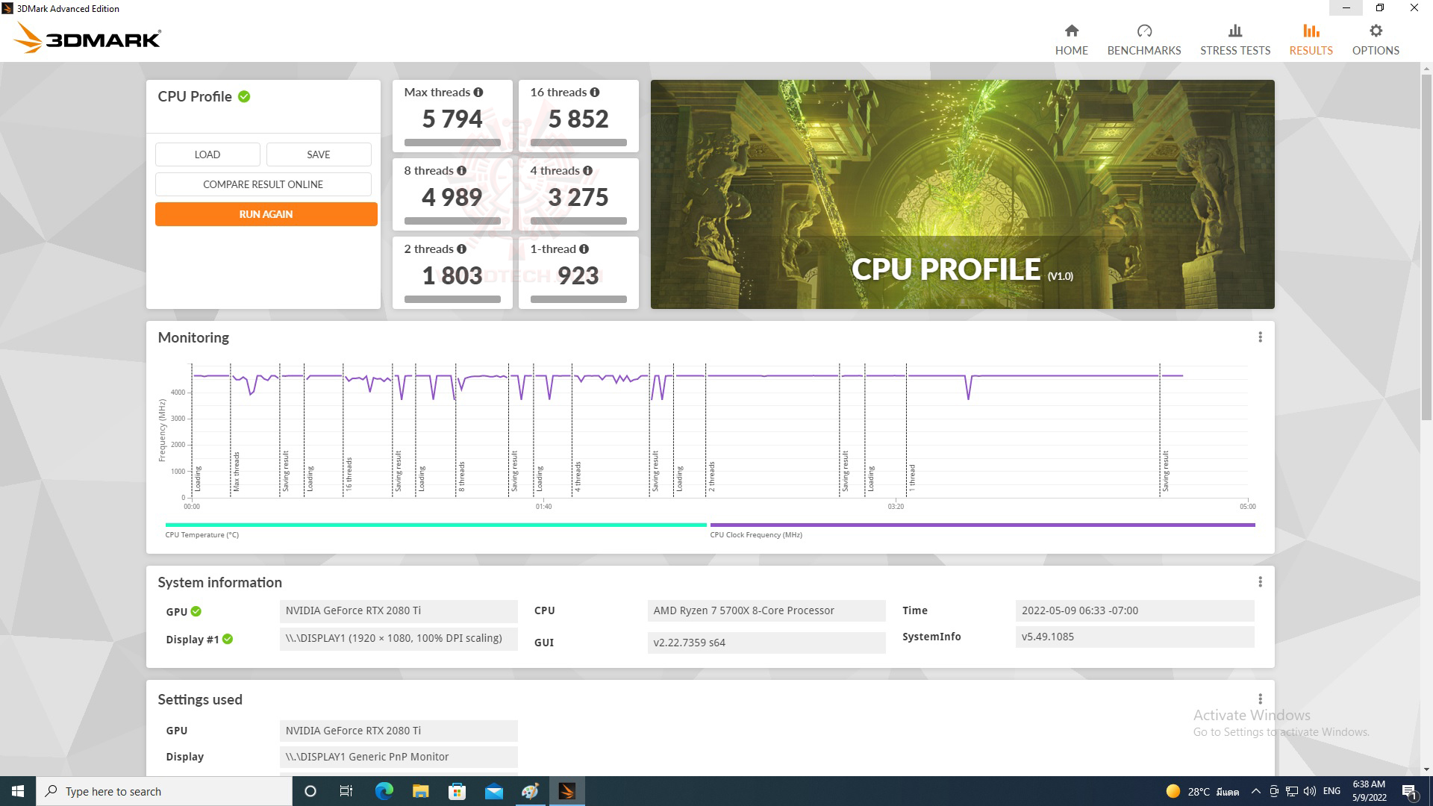Toggle CPU Temperature legend line
The image size is (1433, 806).
tap(435, 525)
